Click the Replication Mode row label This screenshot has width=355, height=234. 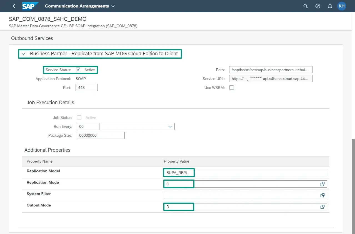point(43,182)
